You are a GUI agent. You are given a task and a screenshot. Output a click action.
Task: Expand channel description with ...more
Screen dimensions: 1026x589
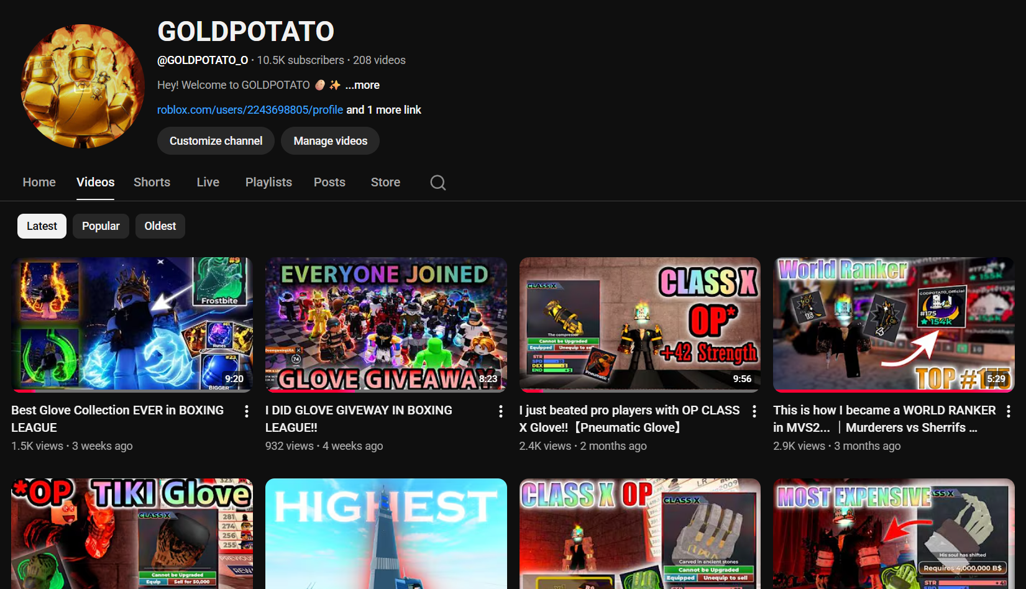tap(362, 85)
